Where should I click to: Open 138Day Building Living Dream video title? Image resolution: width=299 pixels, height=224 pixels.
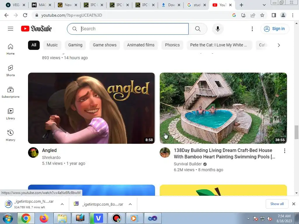[x=225, y=153]
